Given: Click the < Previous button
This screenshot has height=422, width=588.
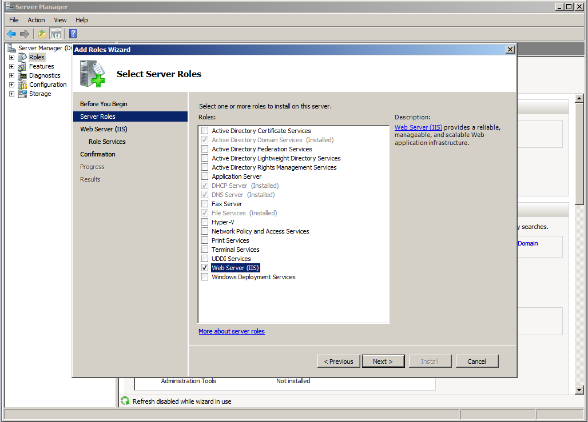Looking at the screenshot, I should click(x=339, y=361).
